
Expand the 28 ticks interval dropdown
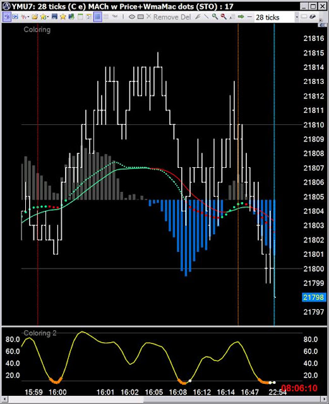[x=297, y=17]
